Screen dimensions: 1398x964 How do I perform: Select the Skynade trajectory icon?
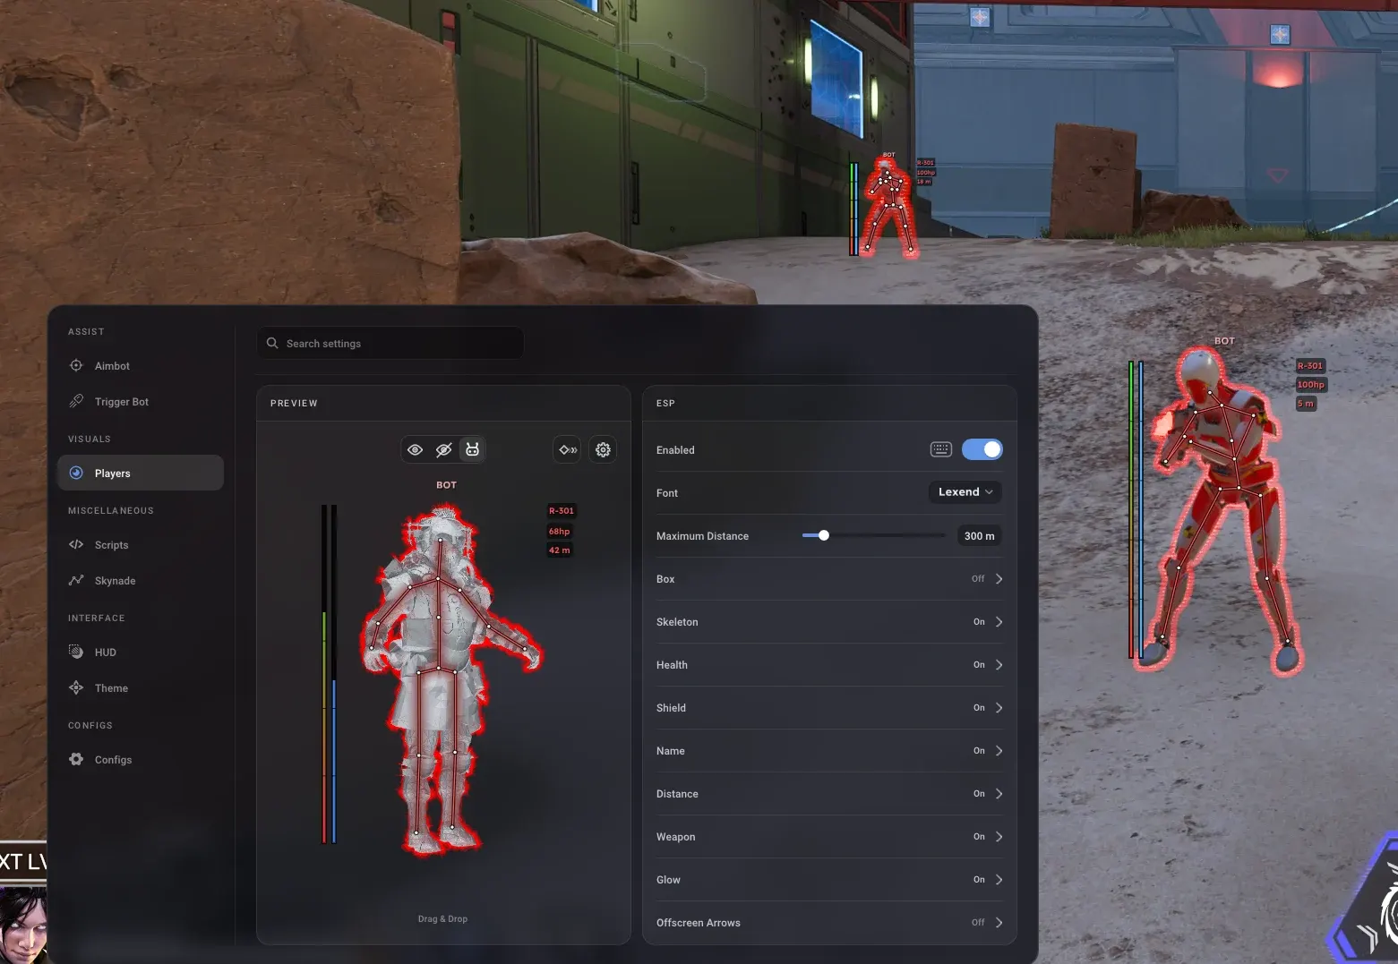pos(76,580)
